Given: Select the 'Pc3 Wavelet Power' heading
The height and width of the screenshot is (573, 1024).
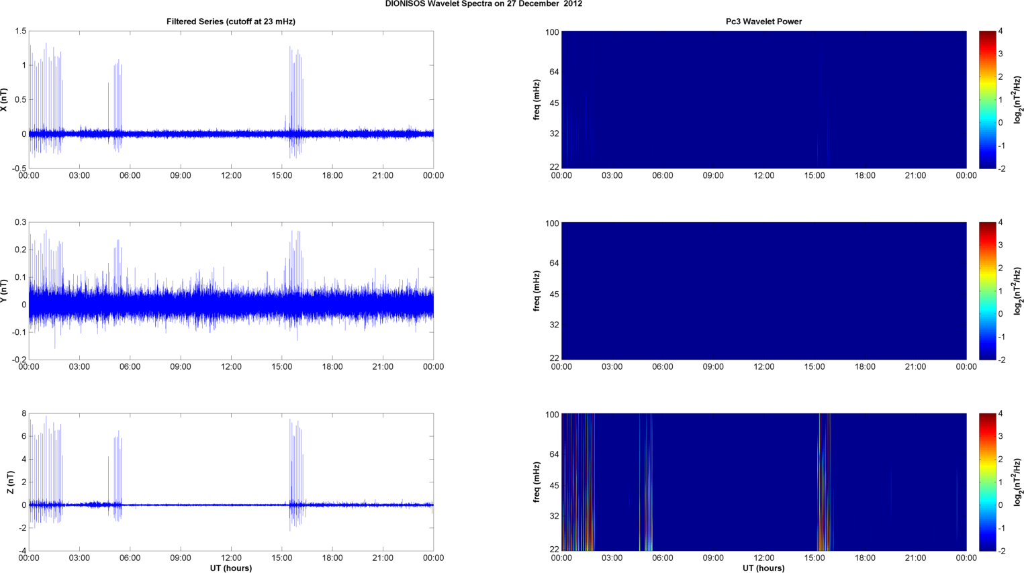Looking at the screenshot, I should pos(763,21).
